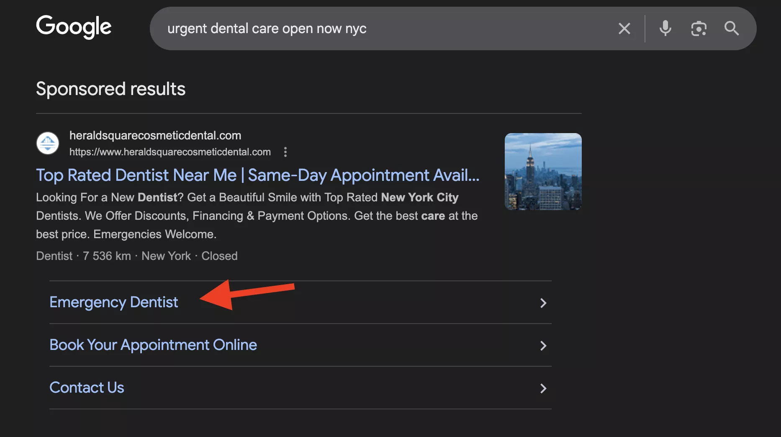This screenshot has height=437, width=781.
Task: Open Google Lens image search
Action: tap(699, 28)
